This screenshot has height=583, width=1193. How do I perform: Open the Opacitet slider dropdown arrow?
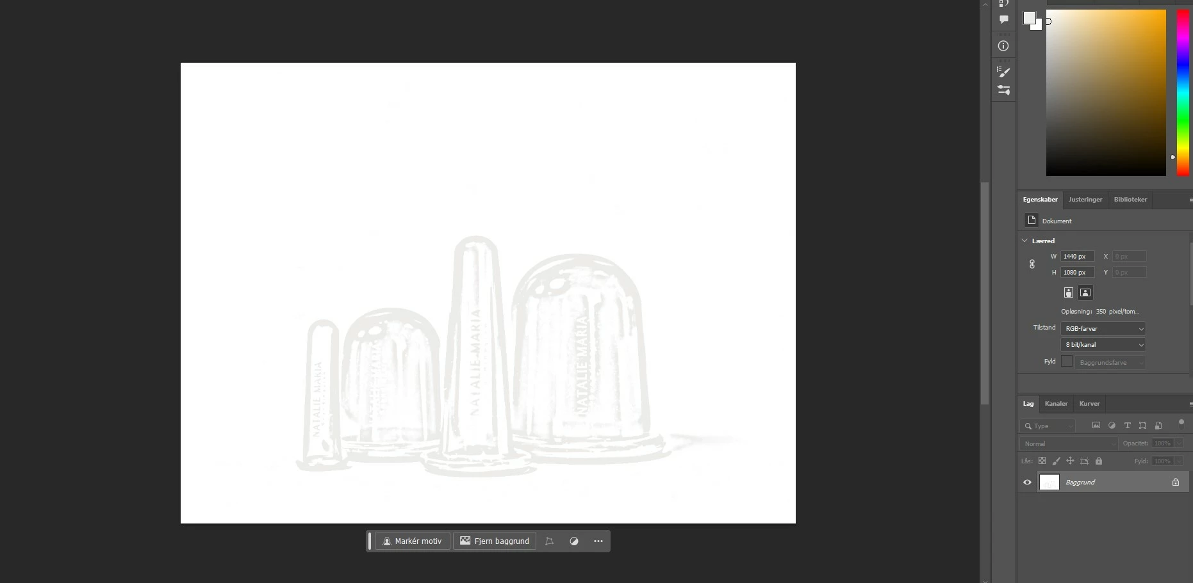[1179, 443]
